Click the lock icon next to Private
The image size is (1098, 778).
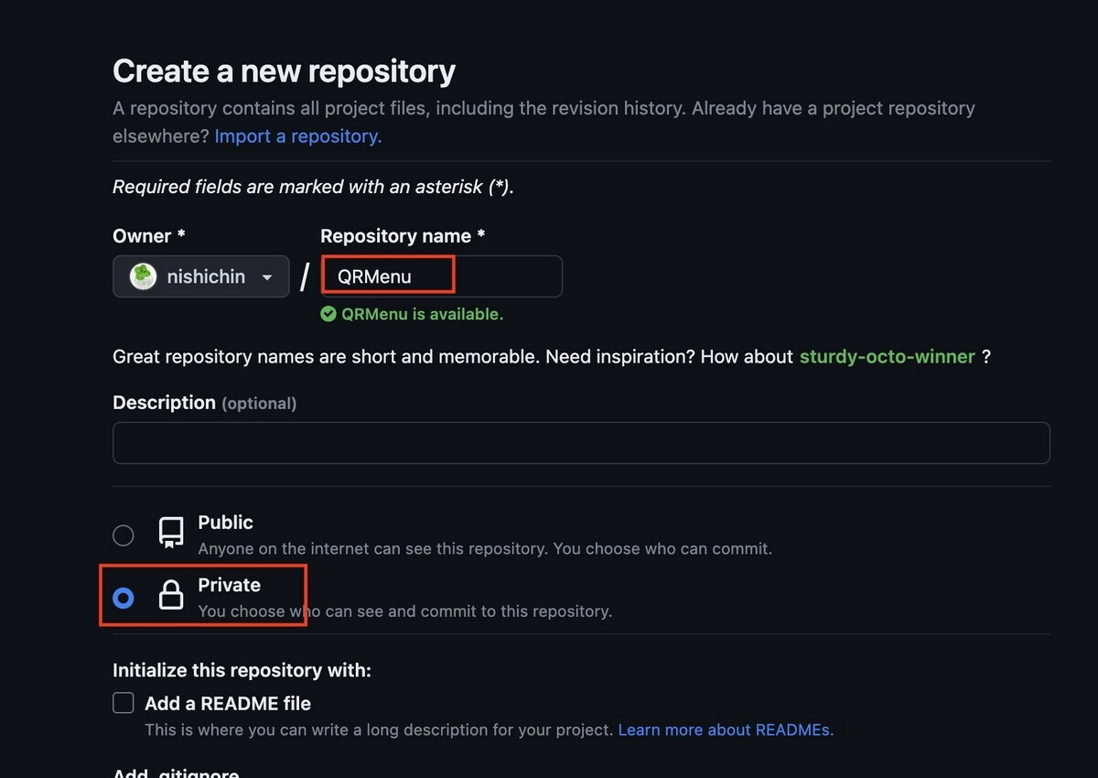pos(171,597)
